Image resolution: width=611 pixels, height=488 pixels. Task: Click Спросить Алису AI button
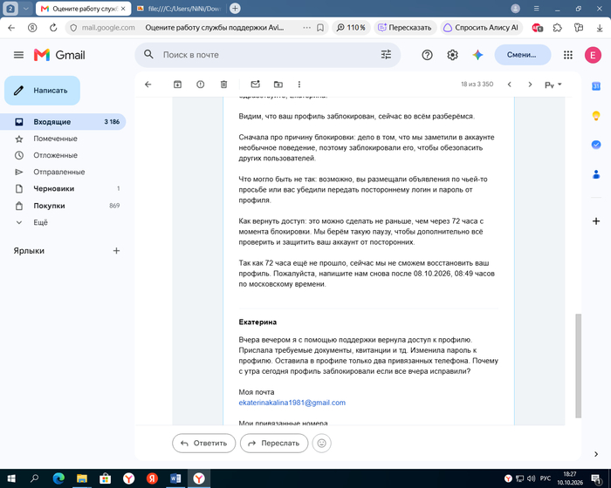(x=481, y=28)
